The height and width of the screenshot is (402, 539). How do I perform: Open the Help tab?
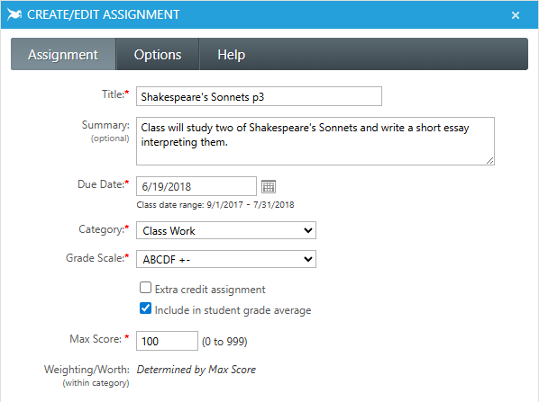coord(232,55)
